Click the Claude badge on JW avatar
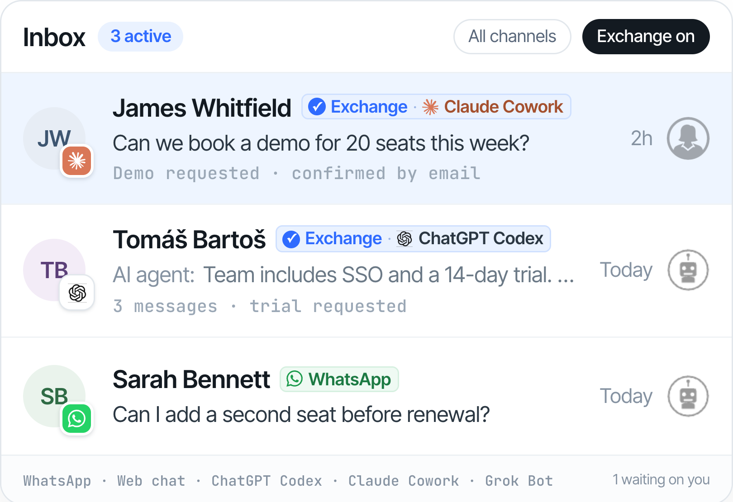The image size is (733, 502). [x=77, y=161]
